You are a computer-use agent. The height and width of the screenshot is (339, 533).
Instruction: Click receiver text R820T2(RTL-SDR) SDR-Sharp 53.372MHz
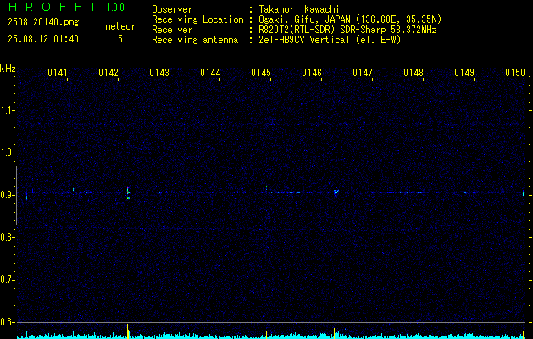[347, 30]
